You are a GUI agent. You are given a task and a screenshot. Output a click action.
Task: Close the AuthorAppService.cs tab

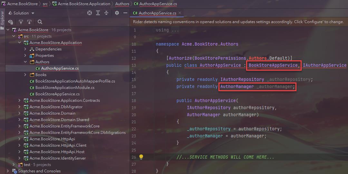(x=180, y=13)
